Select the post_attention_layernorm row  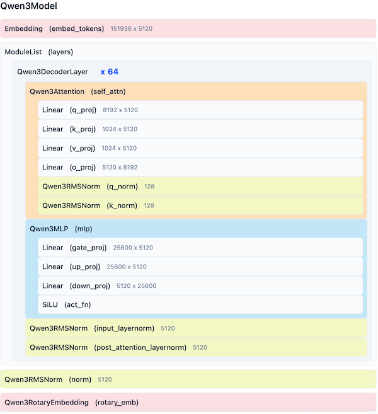tap(195, 347)
